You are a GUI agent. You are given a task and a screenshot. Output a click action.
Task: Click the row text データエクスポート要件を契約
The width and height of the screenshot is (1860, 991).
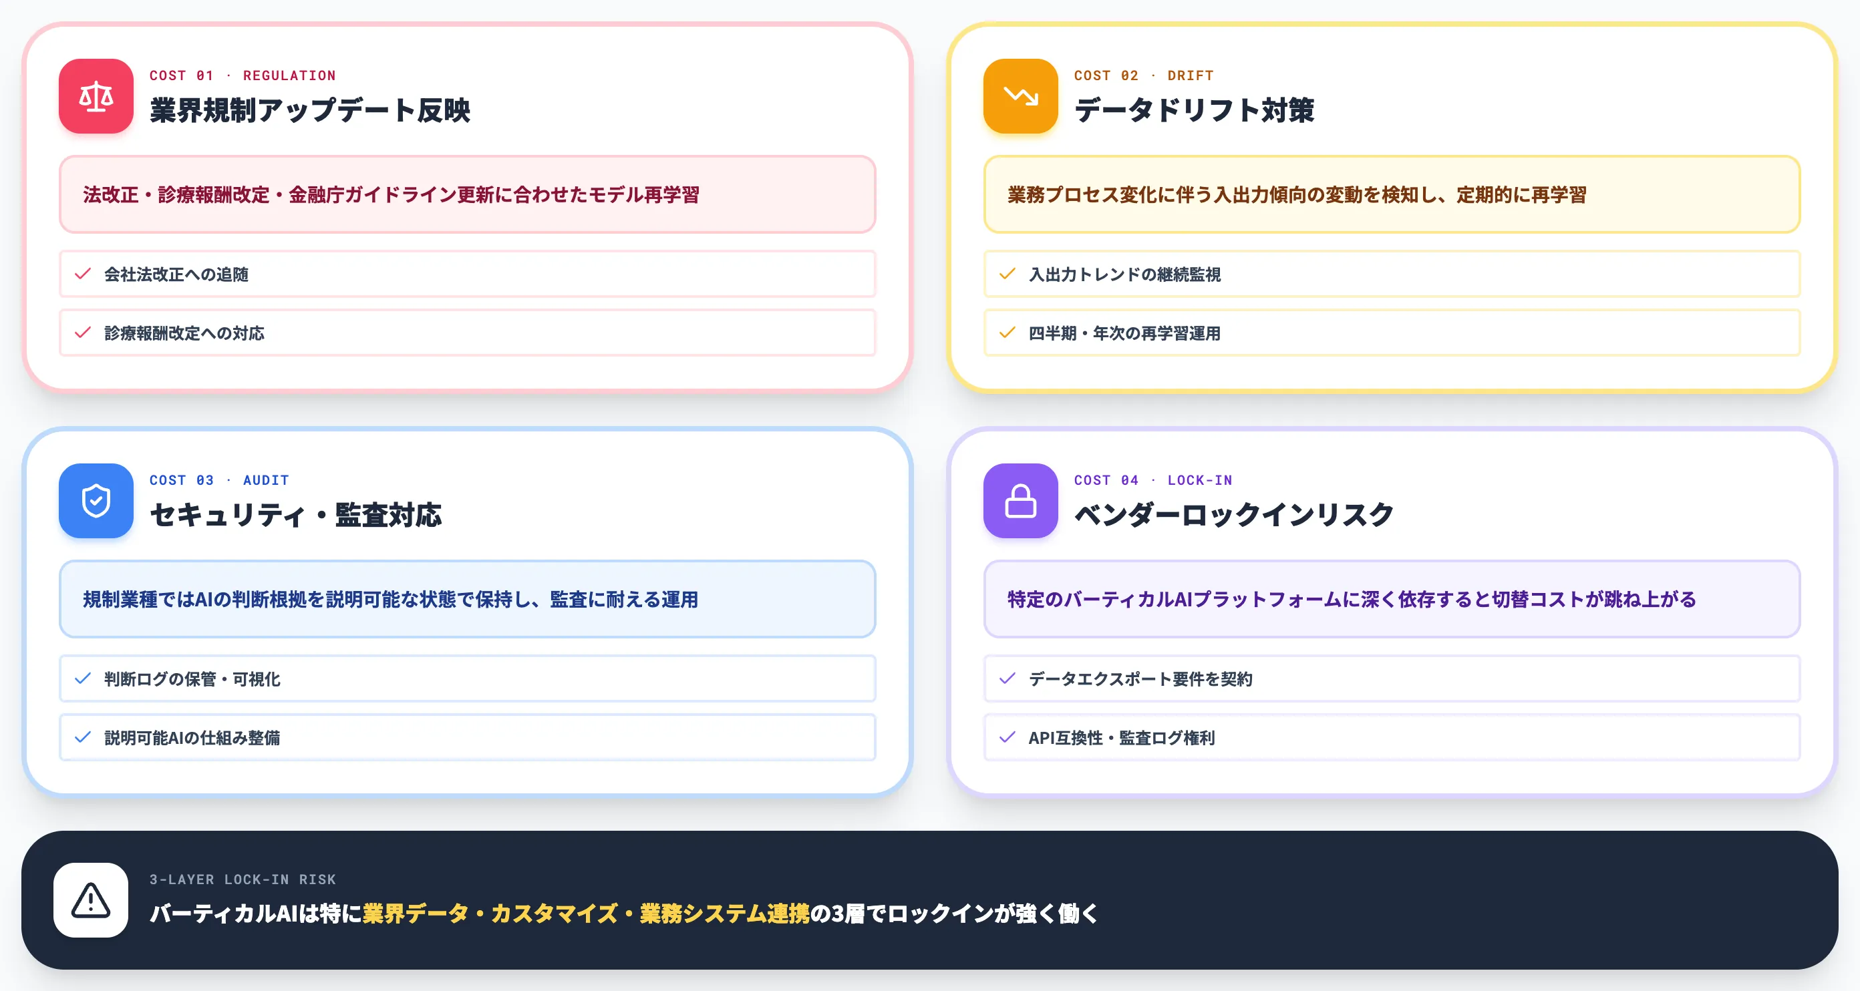pos(1140,678)
